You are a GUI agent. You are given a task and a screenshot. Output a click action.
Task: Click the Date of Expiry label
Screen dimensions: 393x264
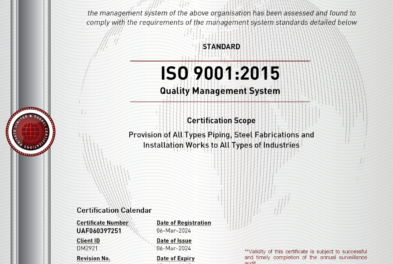tap(175, 258)
